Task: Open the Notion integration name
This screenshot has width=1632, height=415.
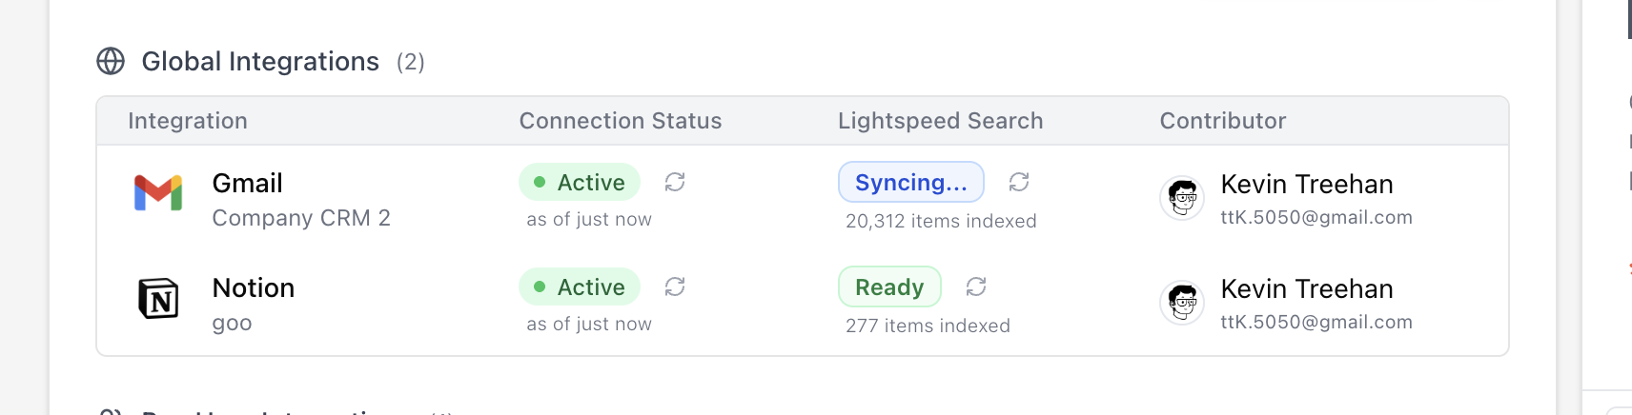Action: (x=253, y=287)
